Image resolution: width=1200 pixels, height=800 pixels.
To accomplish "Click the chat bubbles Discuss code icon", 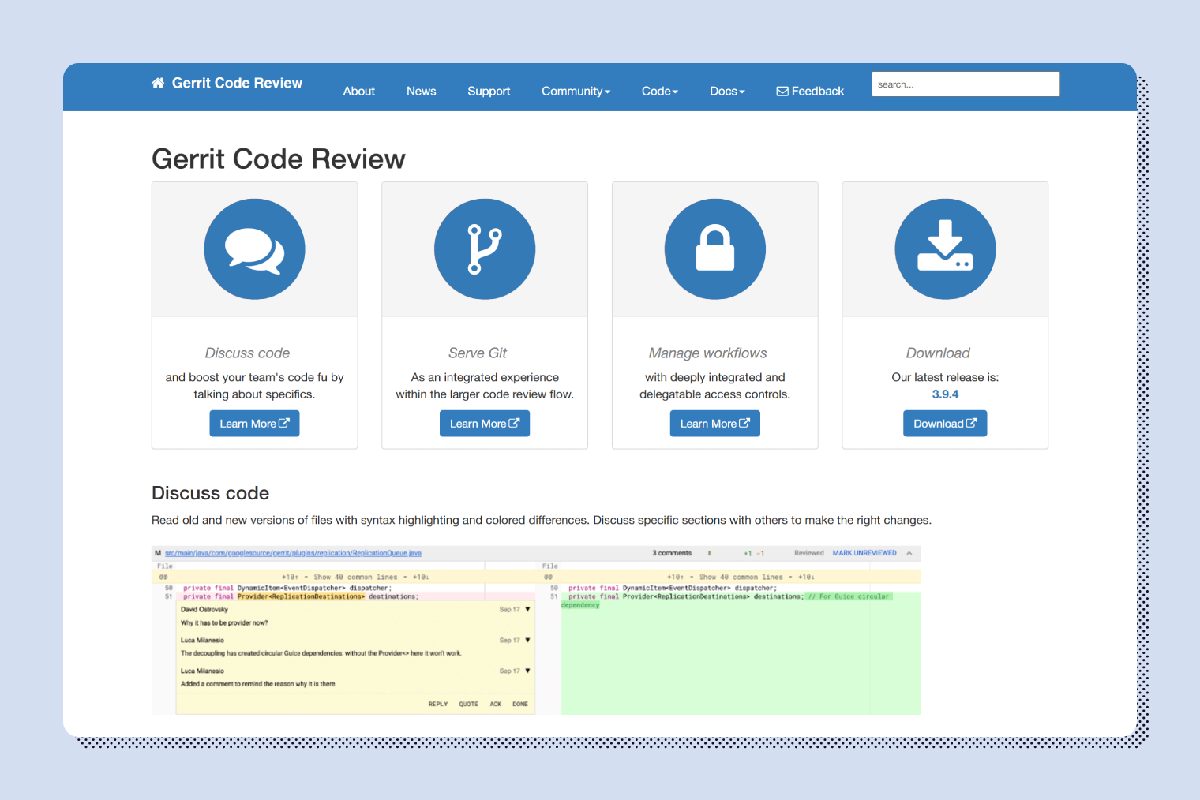I will (254, 249).
